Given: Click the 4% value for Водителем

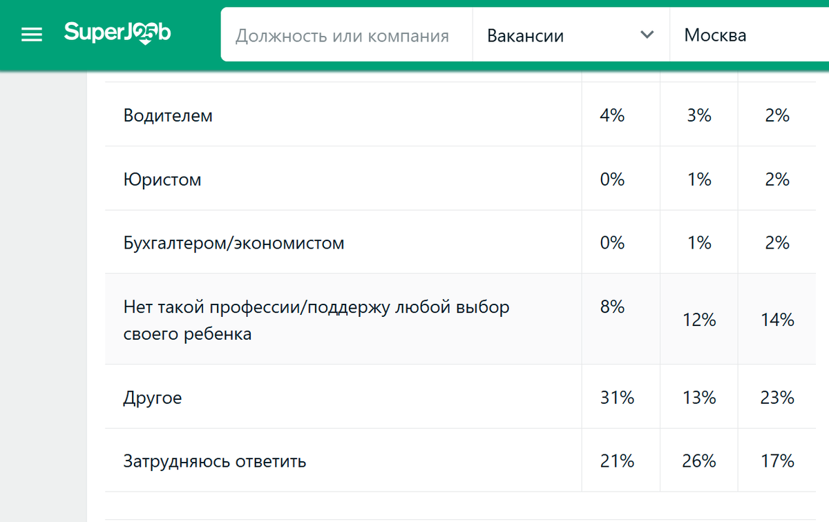Looking at the screenshot, I should click(x=612, y=115).
